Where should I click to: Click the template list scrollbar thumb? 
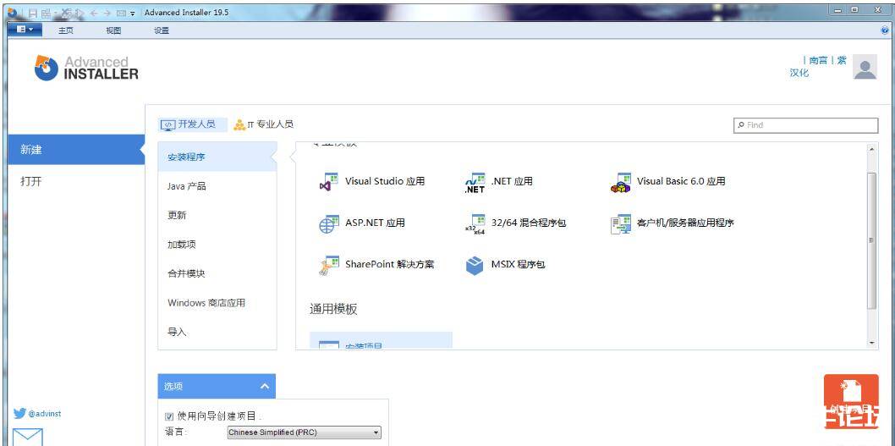(871, 240)
